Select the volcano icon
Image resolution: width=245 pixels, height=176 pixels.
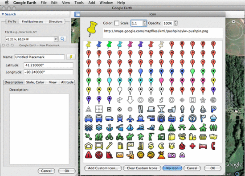coord(161,155)
